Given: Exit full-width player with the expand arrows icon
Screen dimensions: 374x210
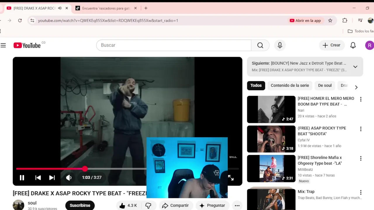Looking at the screenshot, I should pyautogui.click(x=231, y=178).
